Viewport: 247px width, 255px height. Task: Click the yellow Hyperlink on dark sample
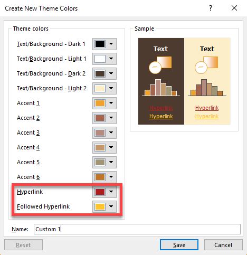pos(161,116)
